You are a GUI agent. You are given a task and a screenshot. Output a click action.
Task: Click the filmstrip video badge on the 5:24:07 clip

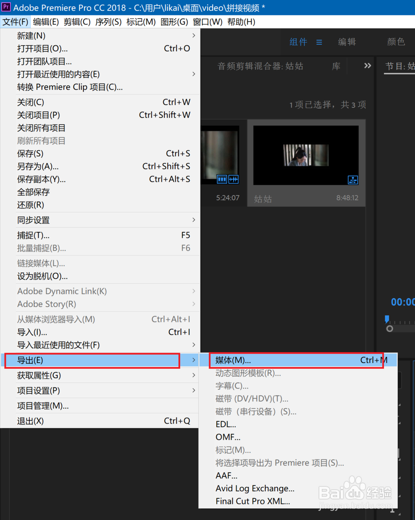222,179
